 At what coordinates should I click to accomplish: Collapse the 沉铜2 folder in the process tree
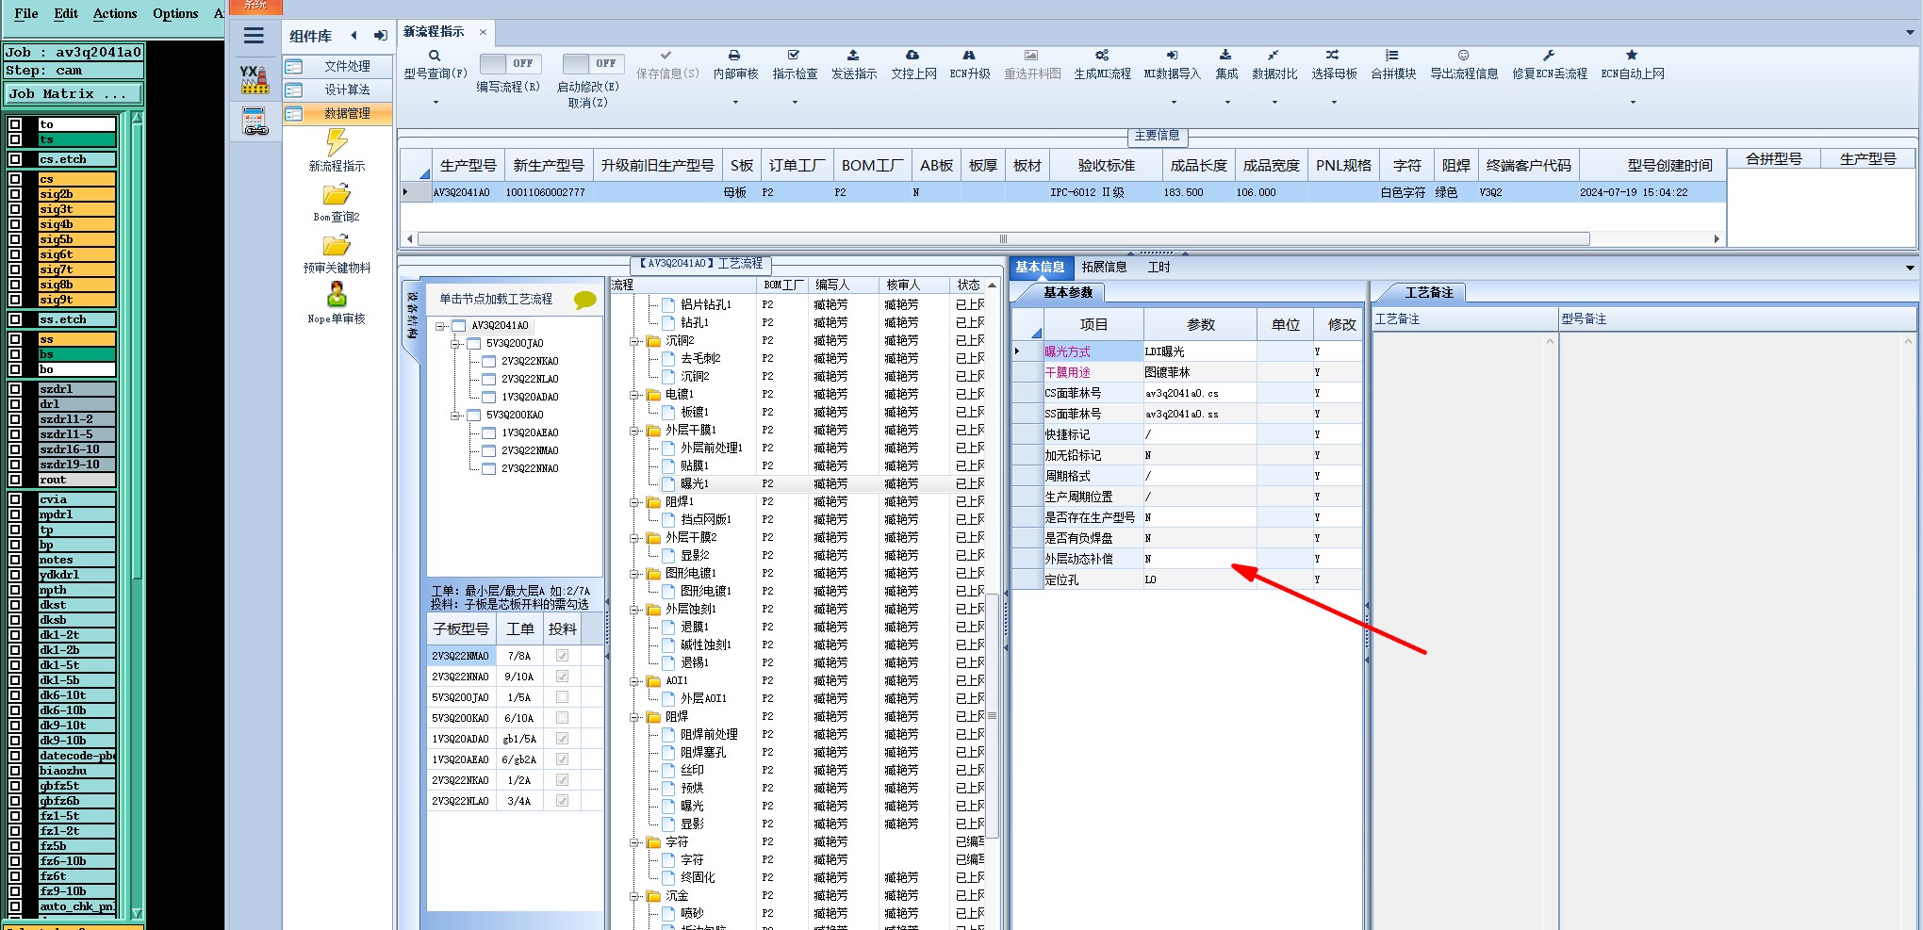(x=635, y=341)
